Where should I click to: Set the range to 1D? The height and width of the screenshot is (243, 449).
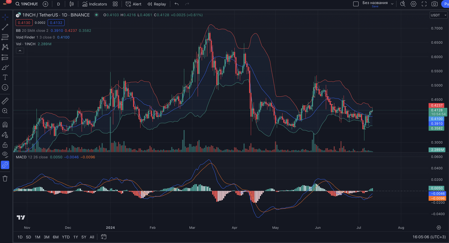click(20, 237)
